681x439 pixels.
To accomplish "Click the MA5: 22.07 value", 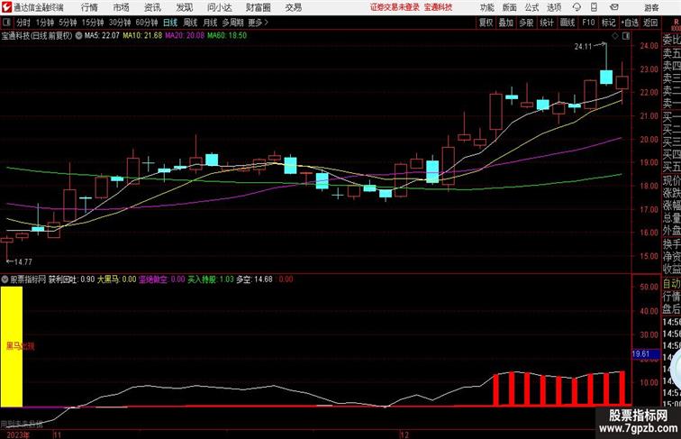I will tap(102, 36).
